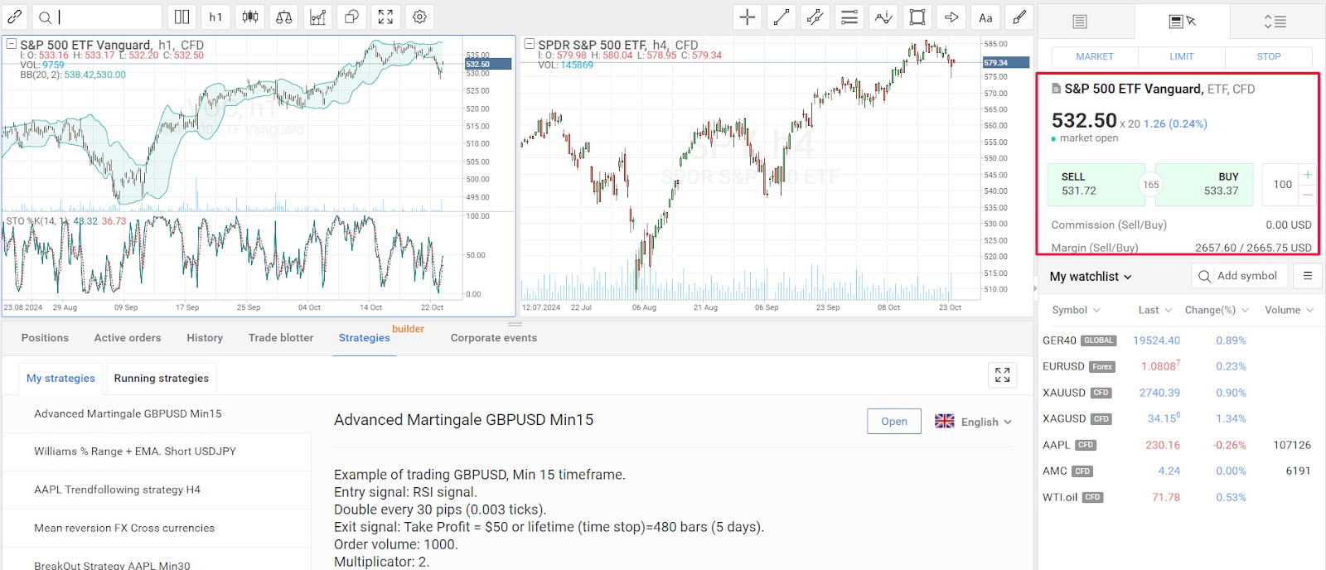Click the SELL 531.72 button
The image size is (1326, 570).
tap(1097, 184)
